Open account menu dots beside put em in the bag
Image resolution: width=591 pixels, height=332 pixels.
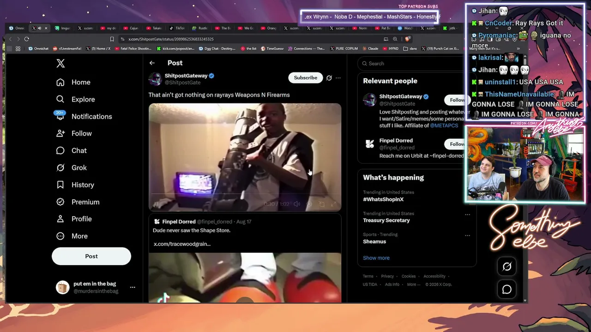click(133, 287)
